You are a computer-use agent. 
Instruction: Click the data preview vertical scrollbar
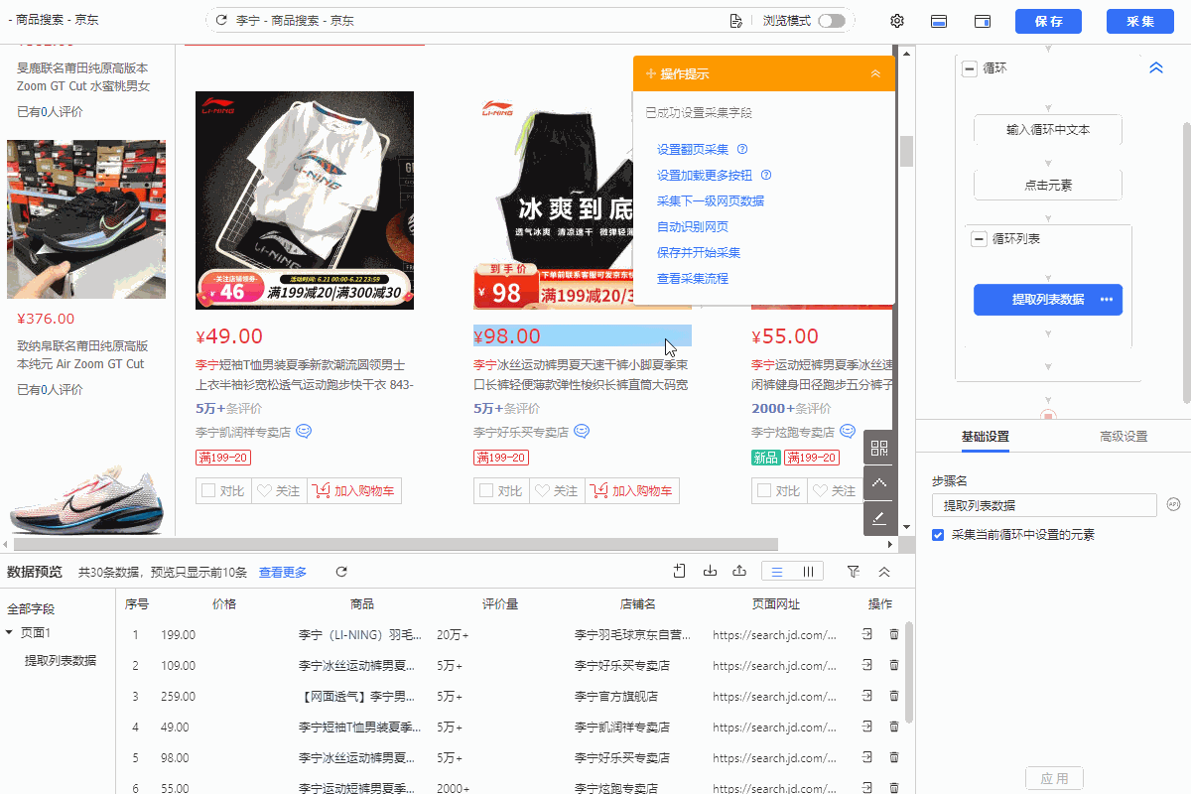(907, 673)
